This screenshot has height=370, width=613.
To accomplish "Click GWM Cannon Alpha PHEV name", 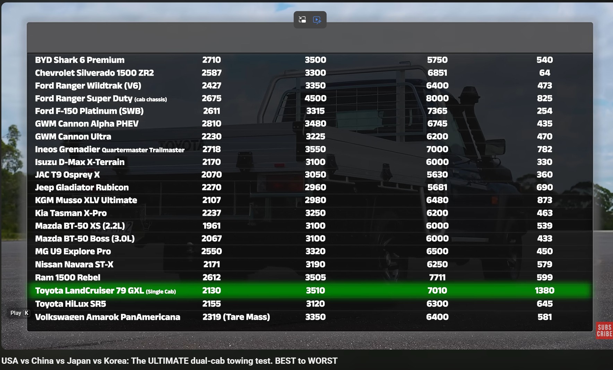I will coord(87,124).
